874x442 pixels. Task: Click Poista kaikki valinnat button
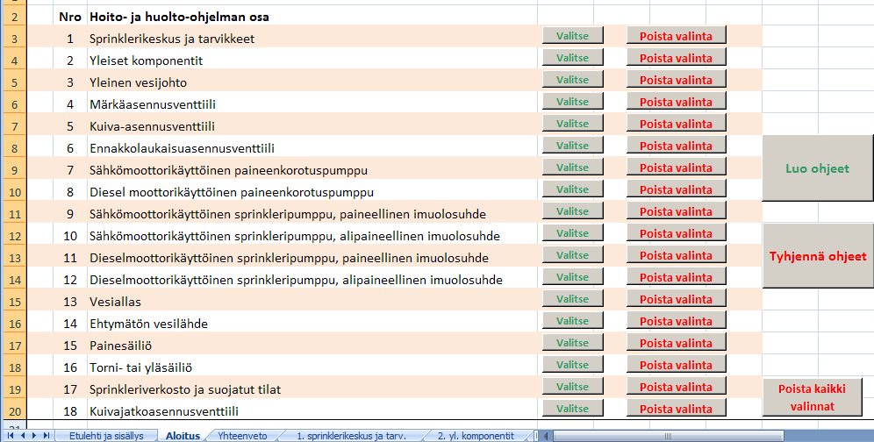(x=812, y=397)
